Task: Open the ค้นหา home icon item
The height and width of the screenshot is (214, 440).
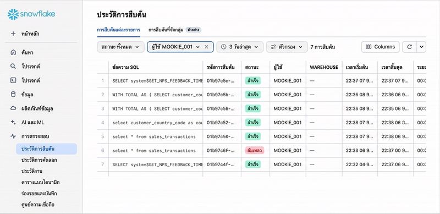Action: tap(13, 52)
